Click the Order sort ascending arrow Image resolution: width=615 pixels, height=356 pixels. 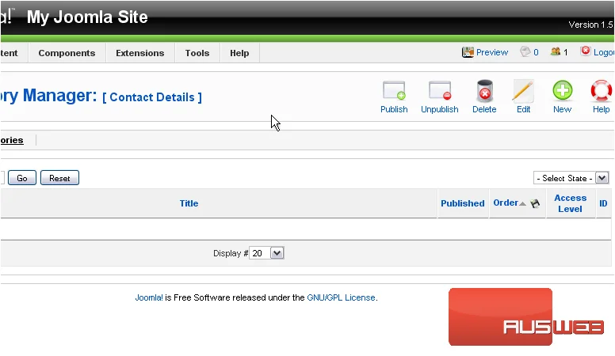(522, 203)
